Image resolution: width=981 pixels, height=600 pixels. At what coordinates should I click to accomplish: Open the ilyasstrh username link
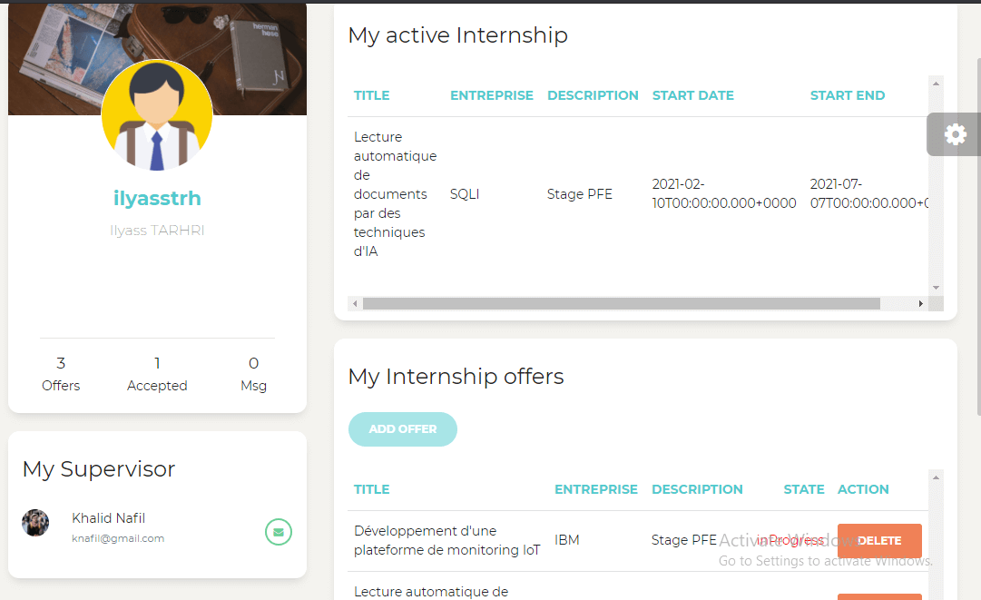(157, 198)
